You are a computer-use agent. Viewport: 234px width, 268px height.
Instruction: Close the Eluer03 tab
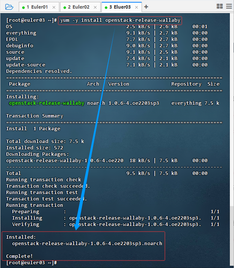(136, 7)
